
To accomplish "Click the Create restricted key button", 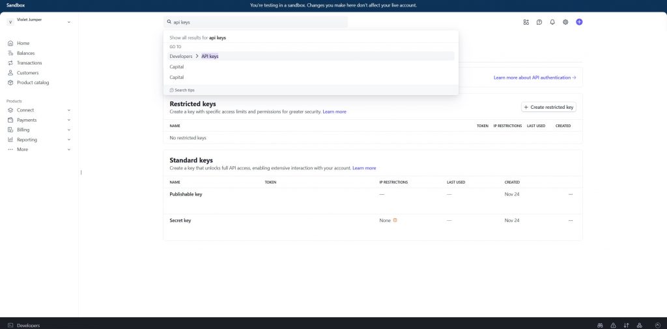I will (548, 107).
